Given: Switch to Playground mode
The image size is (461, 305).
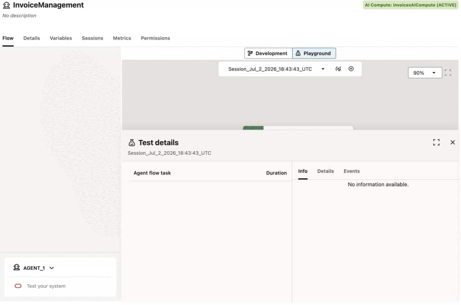Looking at the screenshot, I should [x=314, y=54].
